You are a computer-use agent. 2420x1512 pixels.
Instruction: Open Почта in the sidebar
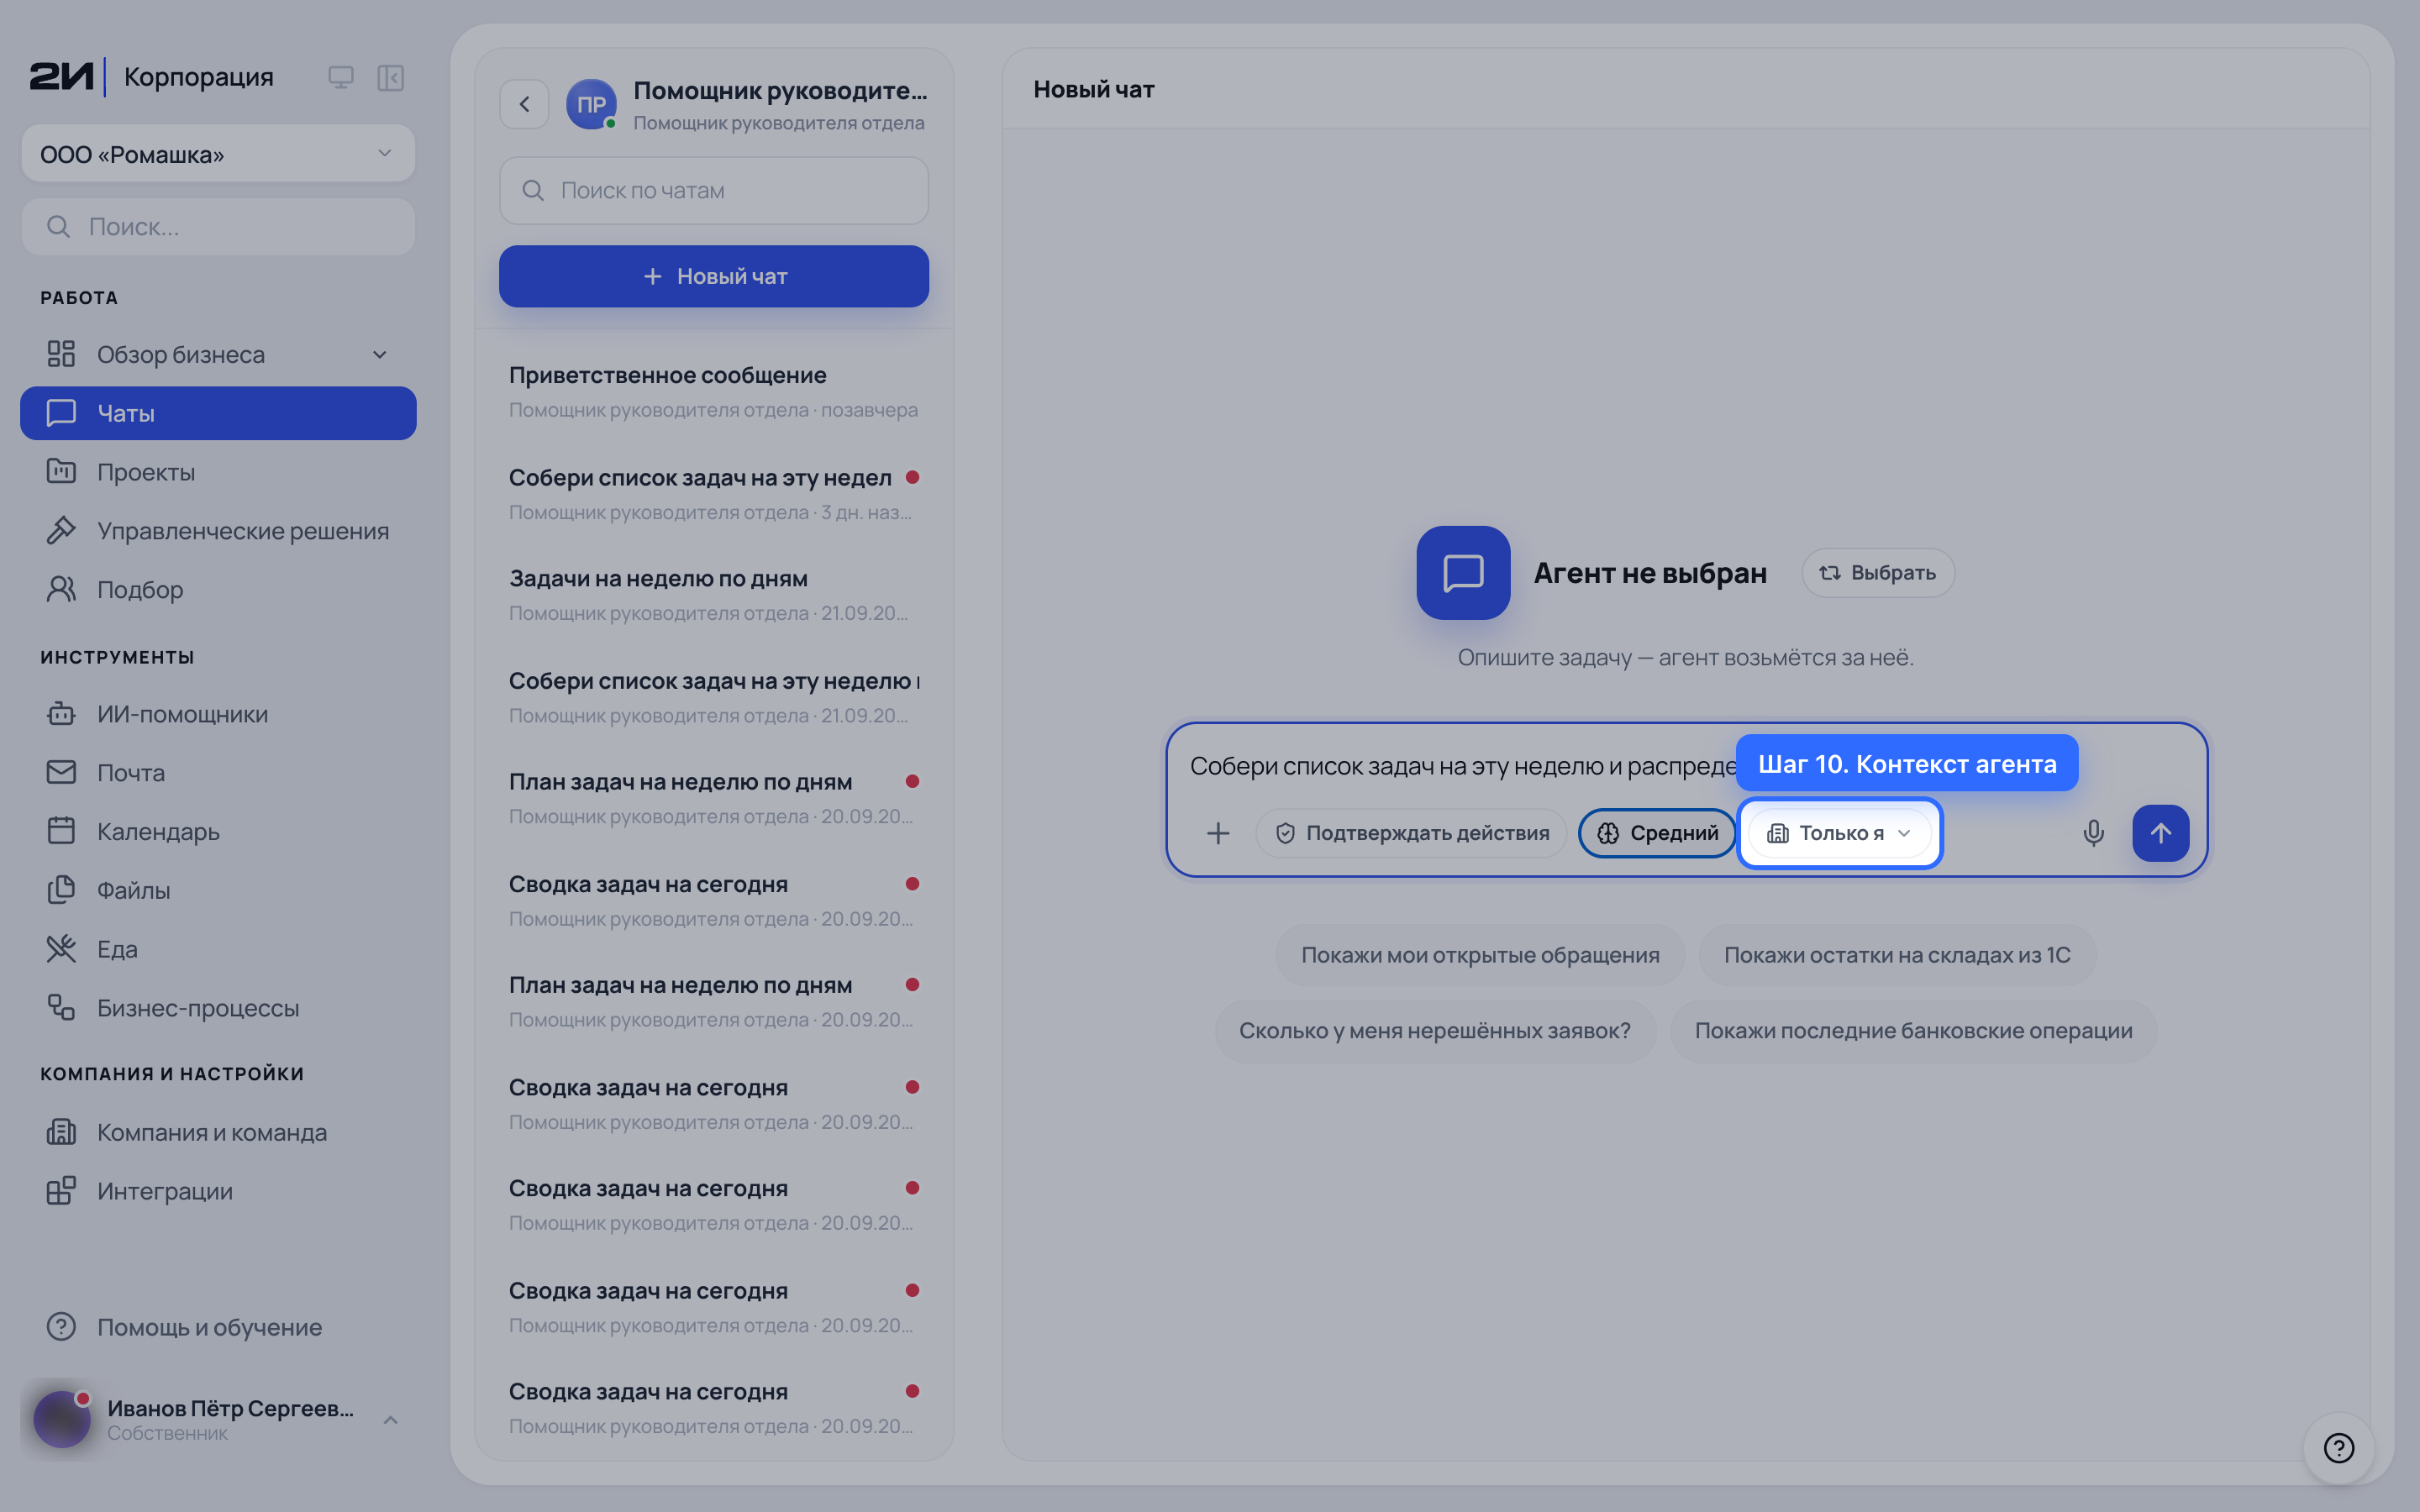218,773
